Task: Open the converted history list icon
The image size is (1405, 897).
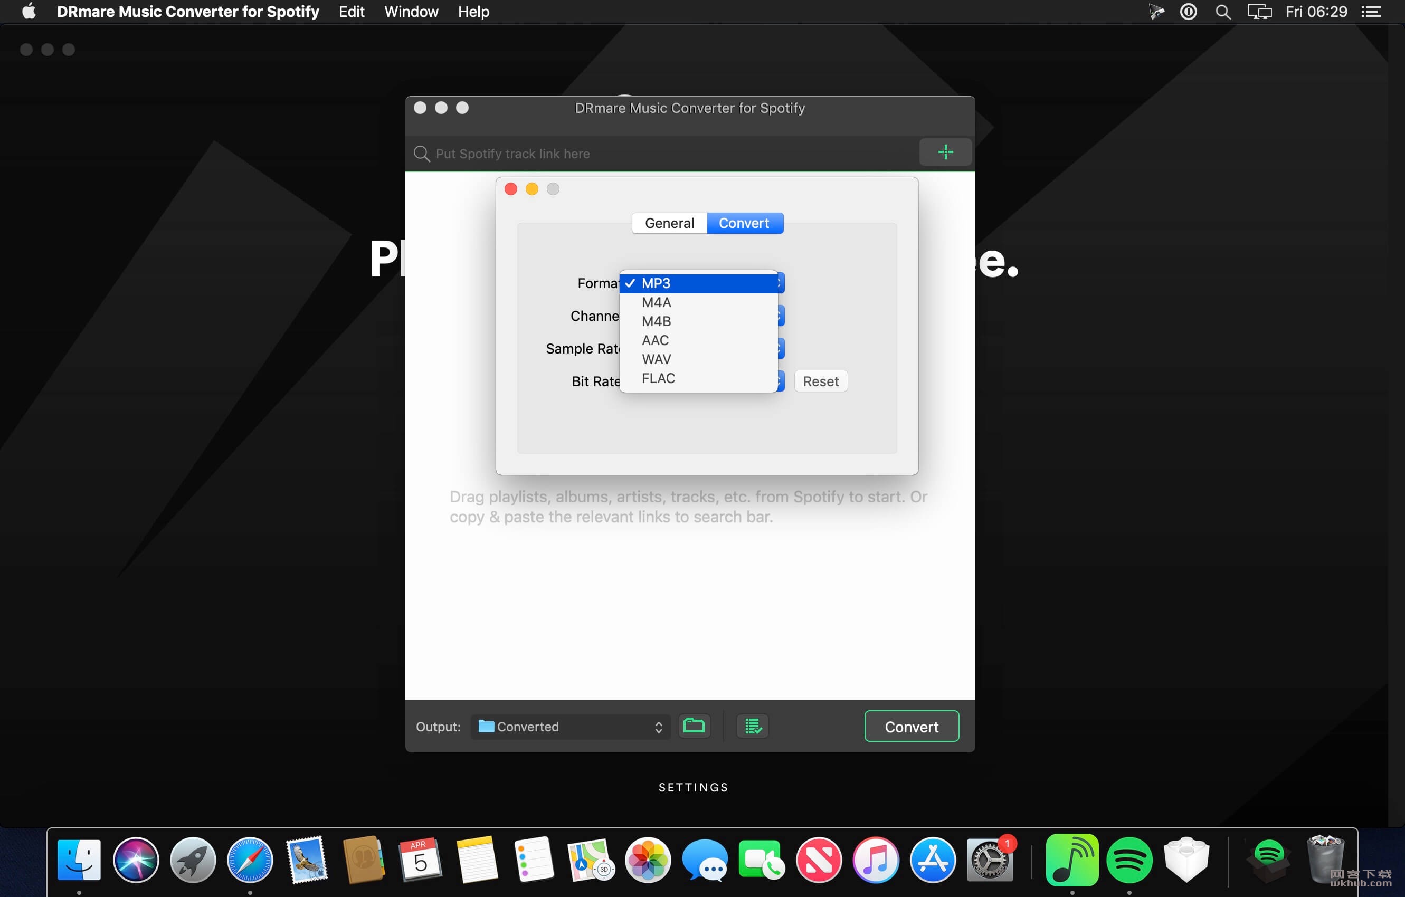Action: pyautogui.click(x=753, y=726)
